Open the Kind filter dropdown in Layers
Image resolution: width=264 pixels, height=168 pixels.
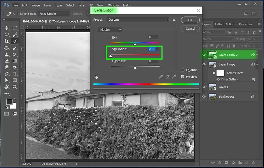(x=214, y=32)
